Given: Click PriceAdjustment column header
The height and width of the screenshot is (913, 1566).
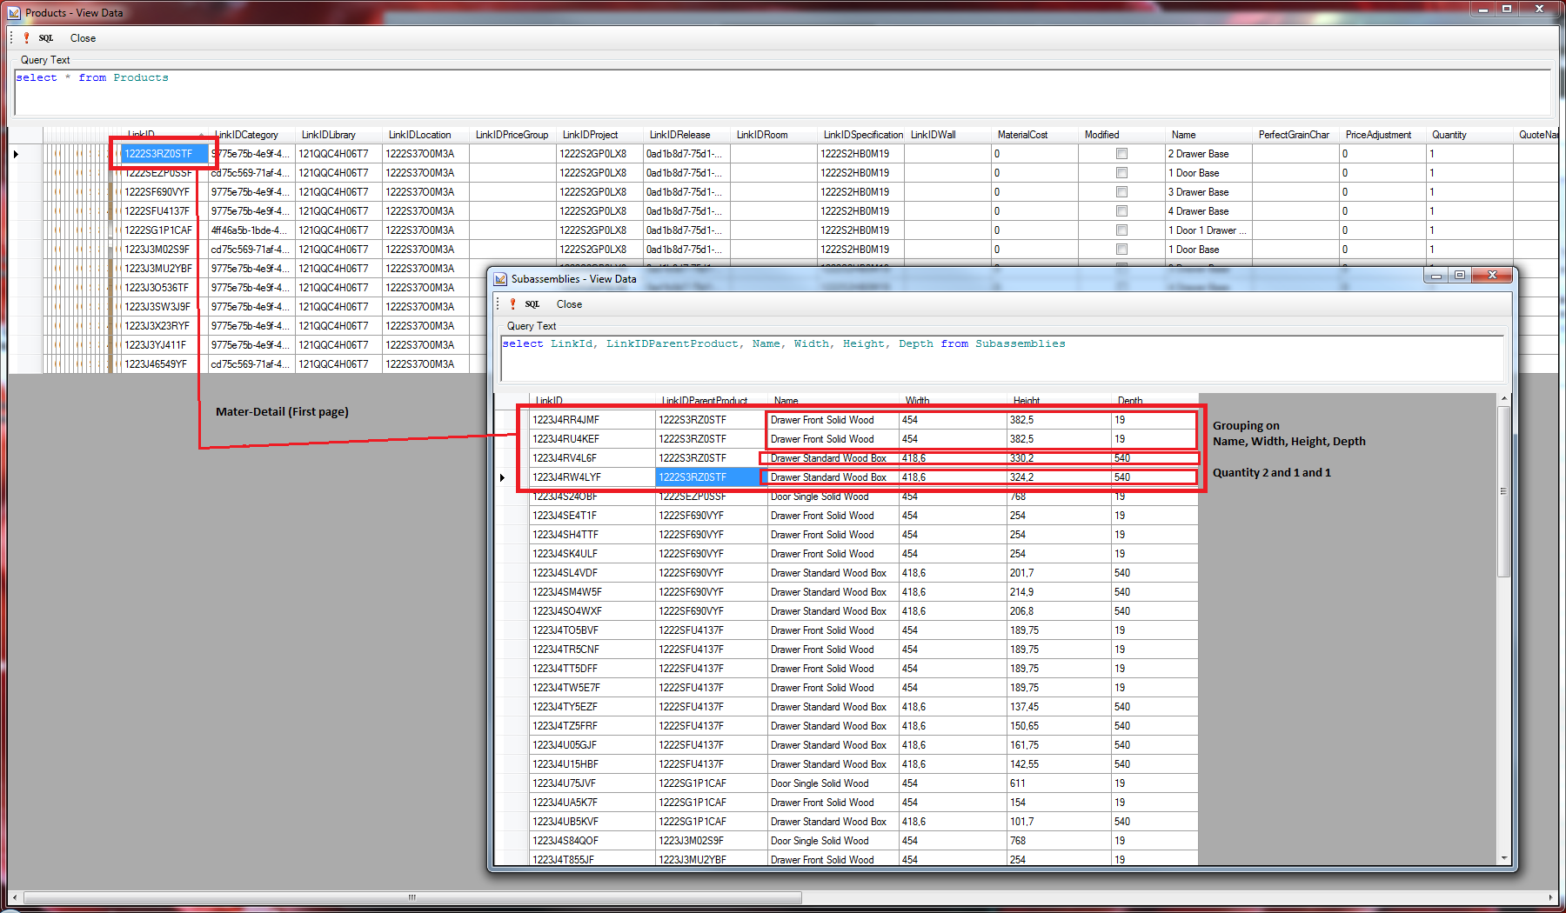Looking at the screenshot, I should [1382, 135].
